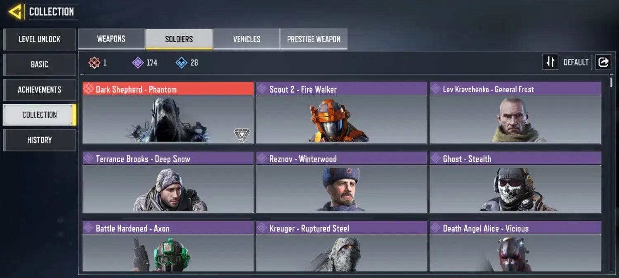Select Reznov - Winterwood soldier card

coord(341,182)
